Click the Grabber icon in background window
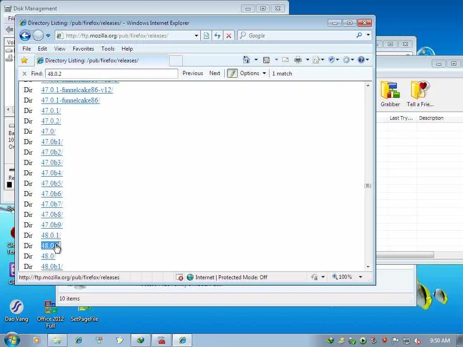 [x=390, y=94]
